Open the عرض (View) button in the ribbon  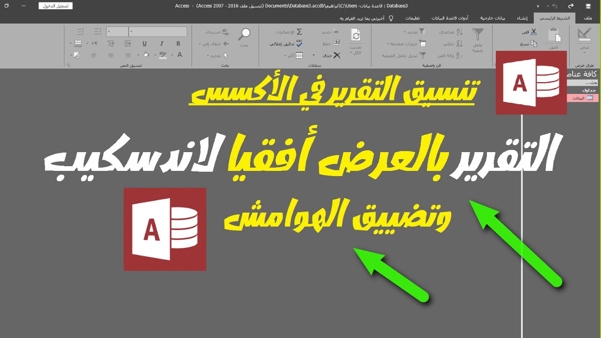point(584,39)
